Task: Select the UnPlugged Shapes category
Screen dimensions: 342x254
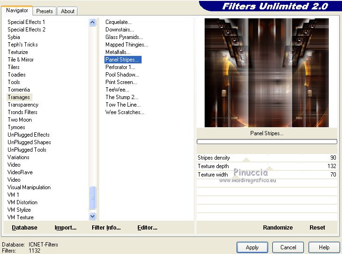Action: tap(29, 142)
